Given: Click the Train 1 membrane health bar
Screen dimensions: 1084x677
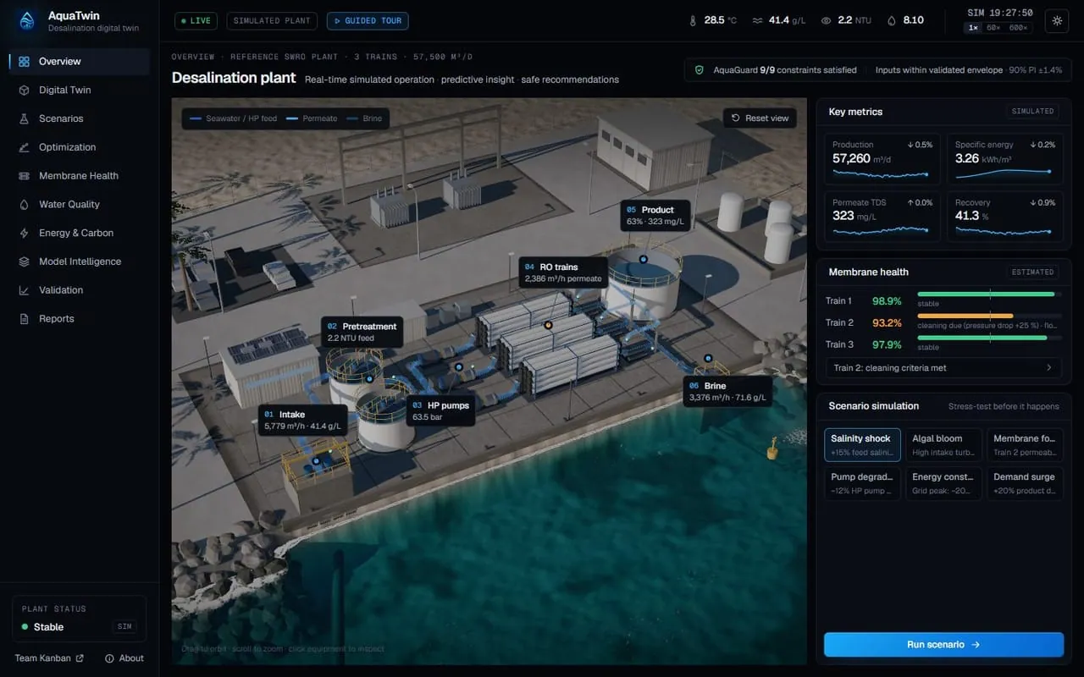Looking at the screenshot, I should (989, 294).
